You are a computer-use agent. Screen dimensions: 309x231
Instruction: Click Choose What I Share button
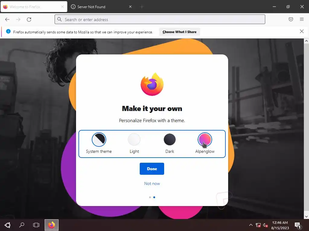tap(179, 32)
